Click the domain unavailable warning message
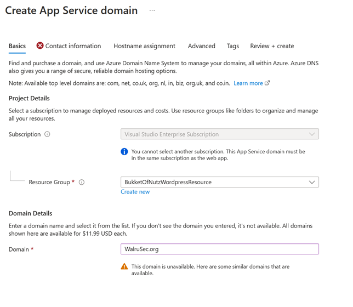The height and width of the screenshot is (307, 353). tap(210, 270)
